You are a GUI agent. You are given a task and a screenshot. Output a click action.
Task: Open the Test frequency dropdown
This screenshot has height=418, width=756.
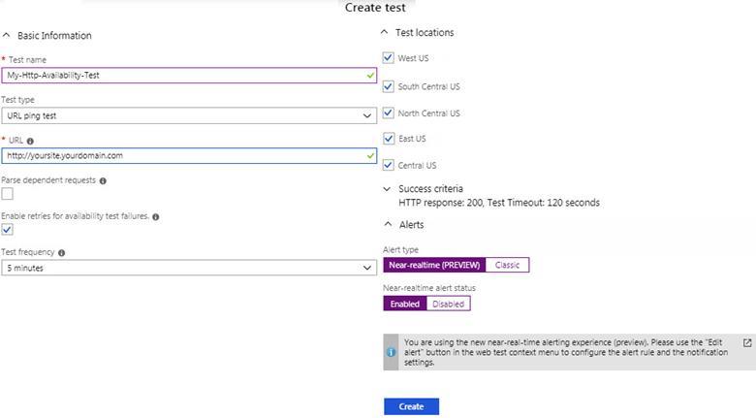point(189,267)
